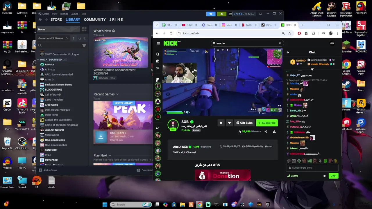Toggle recent activity clock filter in Steam
The height and width of the screenshot is (209, 372).
click(80, 38)
